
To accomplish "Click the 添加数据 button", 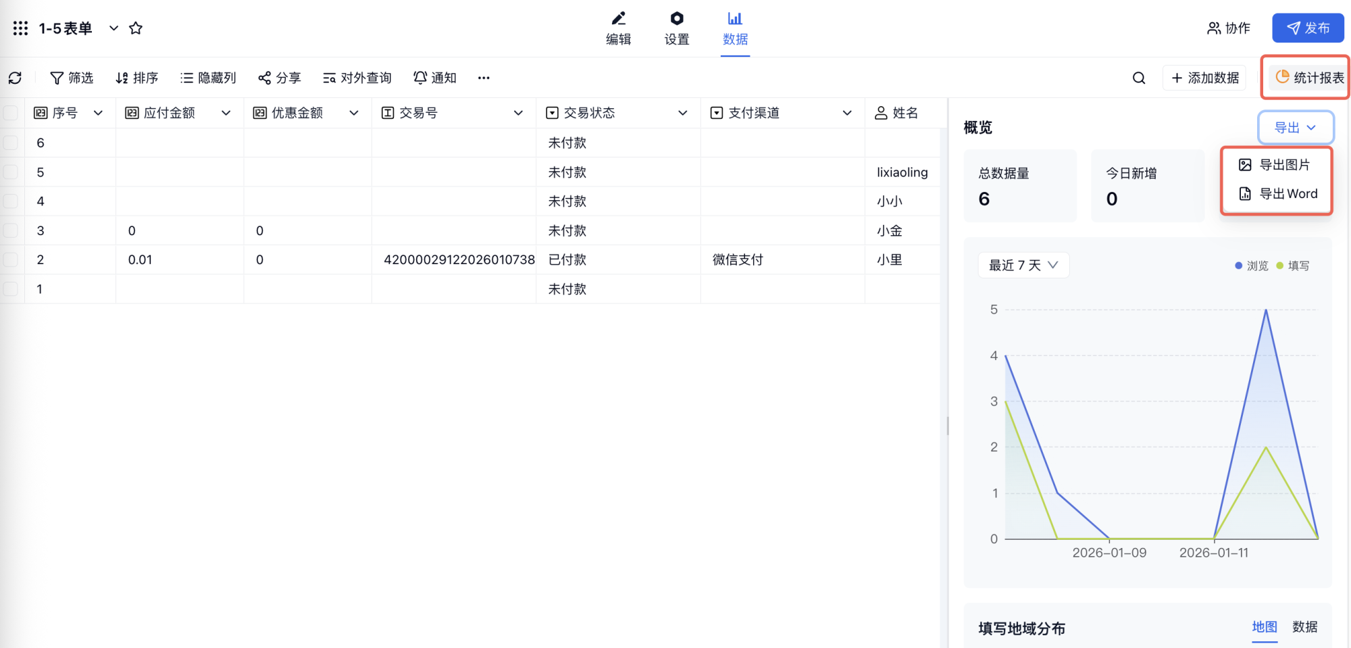I will coord(1204,78).
